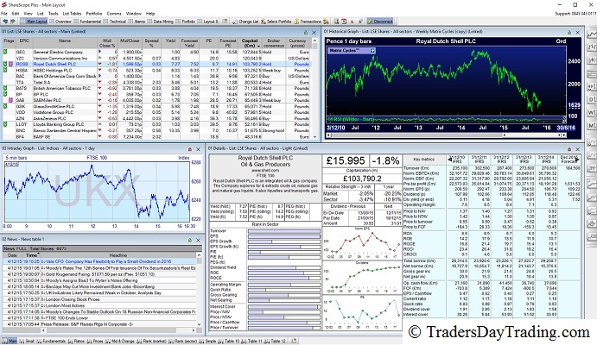Click the coins icon after Transactions
597x345 pixels.
(x=326, y=22)
